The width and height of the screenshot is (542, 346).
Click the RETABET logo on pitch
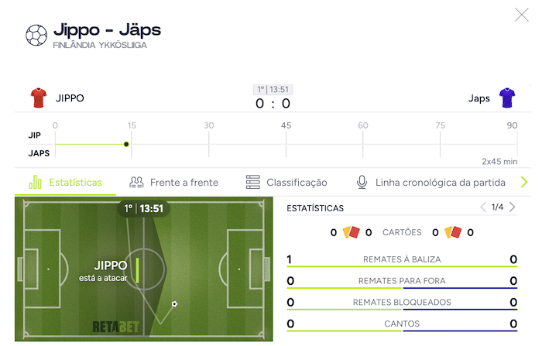[x=116, y=327]
